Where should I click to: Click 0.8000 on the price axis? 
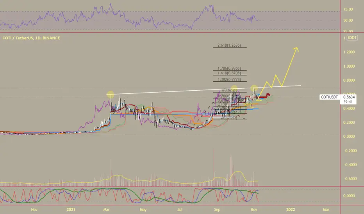point(349,80)
